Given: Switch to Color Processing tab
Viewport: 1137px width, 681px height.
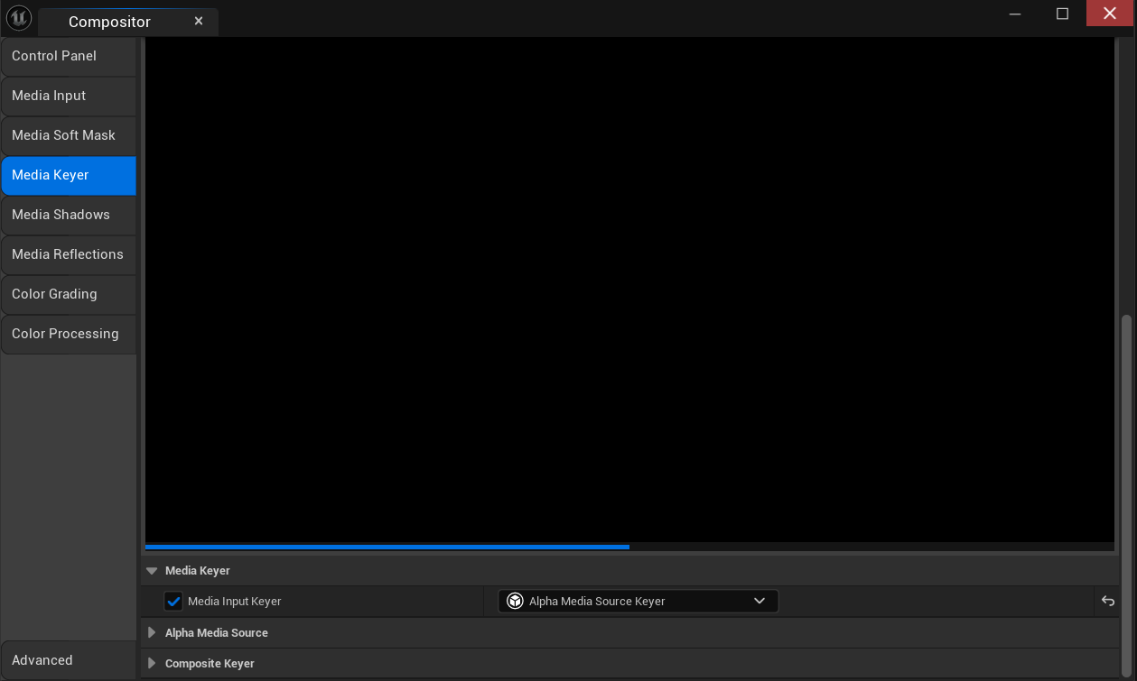Looking at the screenshot, I should tap(68, 334).
